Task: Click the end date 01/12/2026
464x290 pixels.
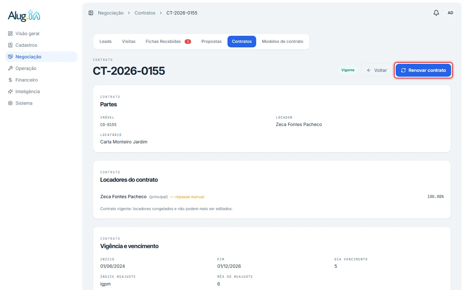Action: click(229, 266)
